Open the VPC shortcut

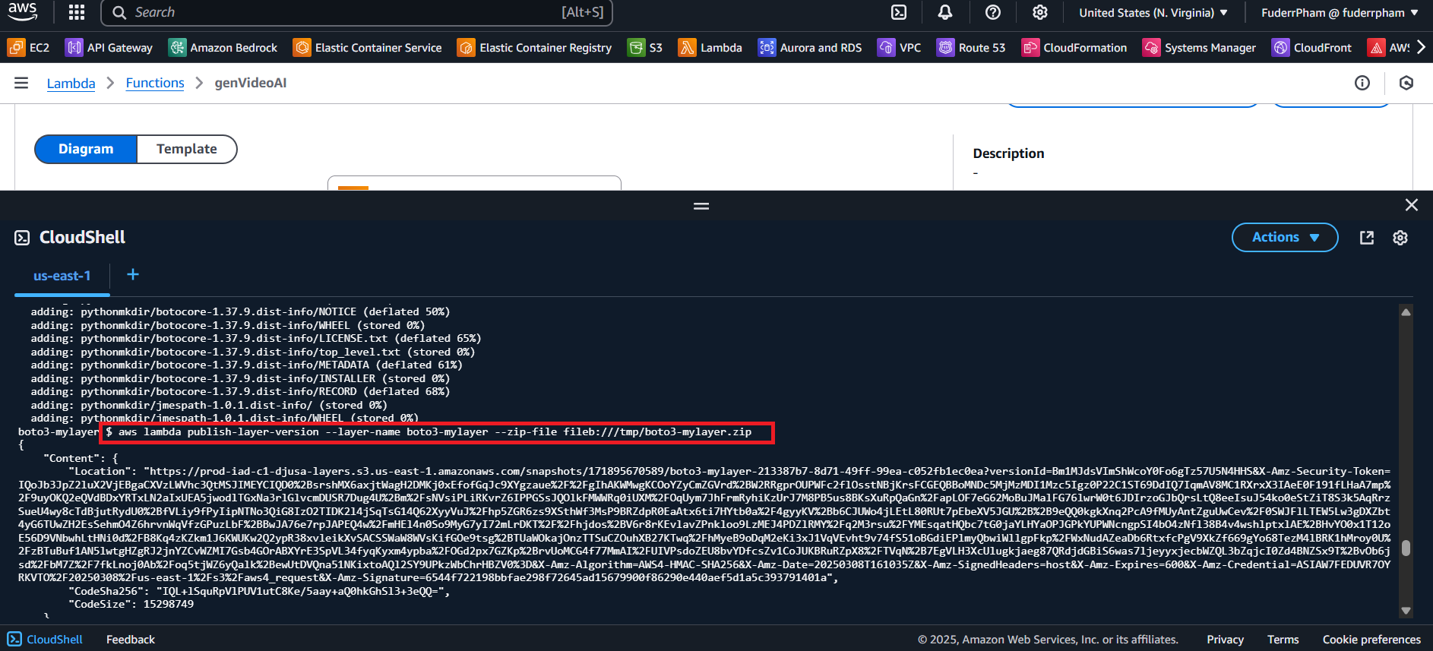point(900,48)
